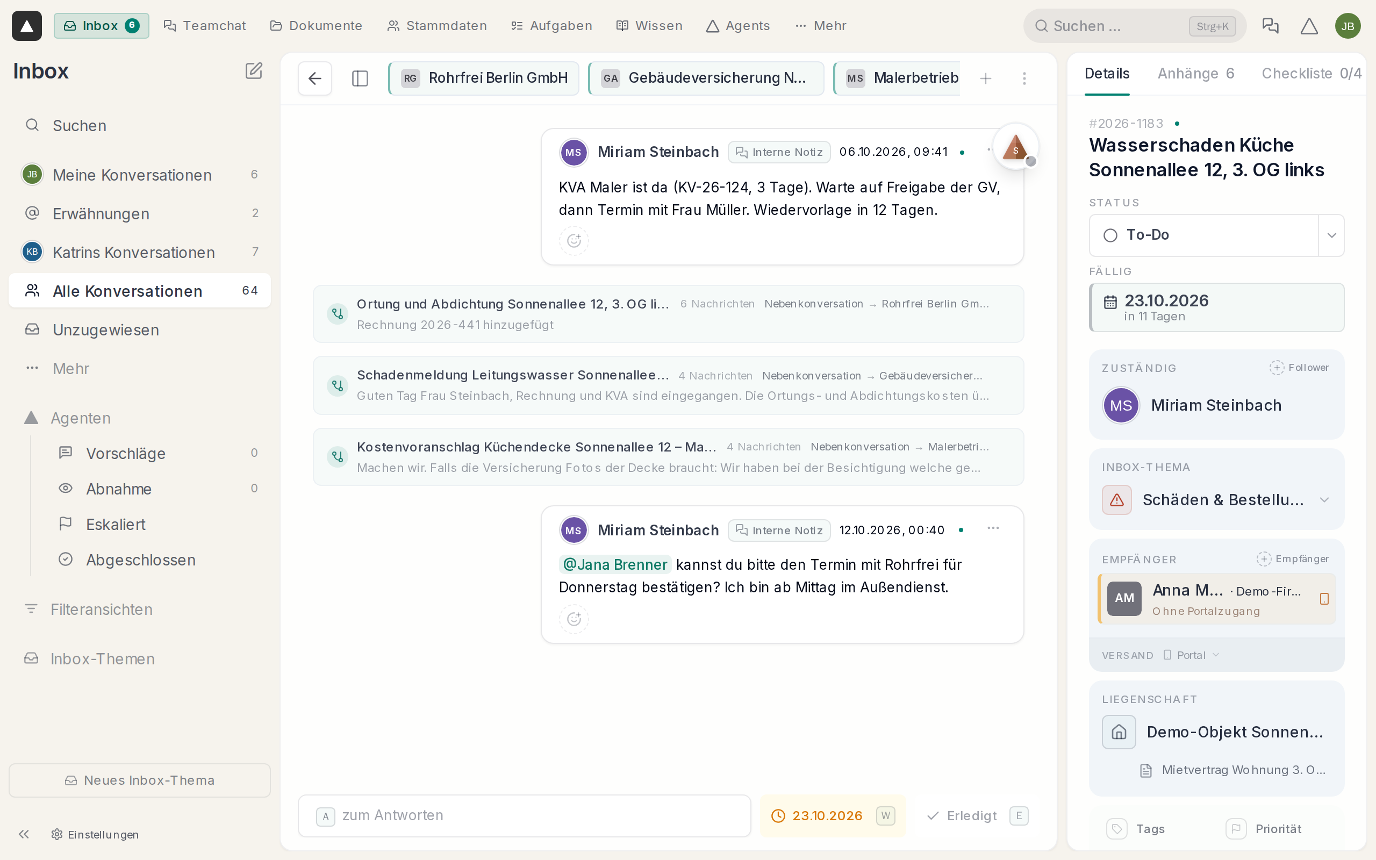The height and width of the screenshot is (860, 1376).
Task: Click the Priorität flag icon
Action: pos(1236,829)
